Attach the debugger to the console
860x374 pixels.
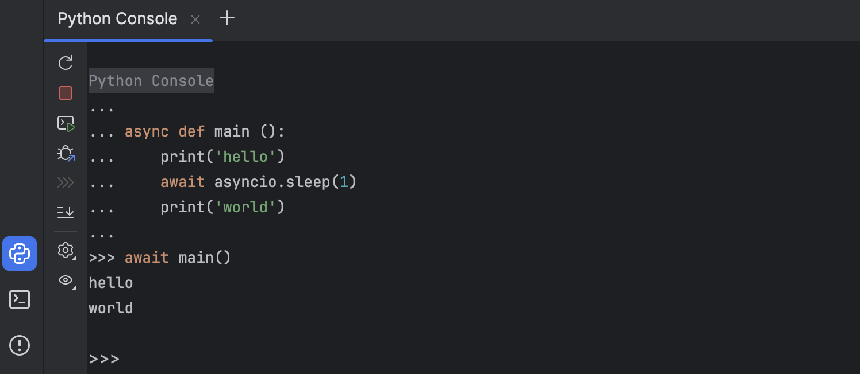[65, 153]
